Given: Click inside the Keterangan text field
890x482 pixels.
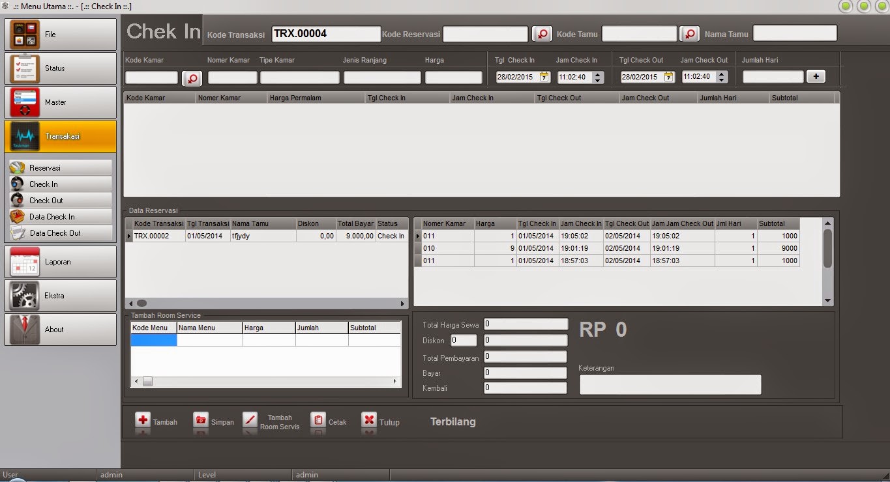Looking at the screenshot, I should (x=670, y=384).
